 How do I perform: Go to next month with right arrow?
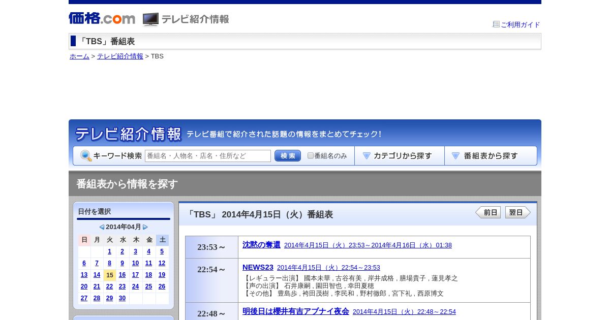coord(145,227)
